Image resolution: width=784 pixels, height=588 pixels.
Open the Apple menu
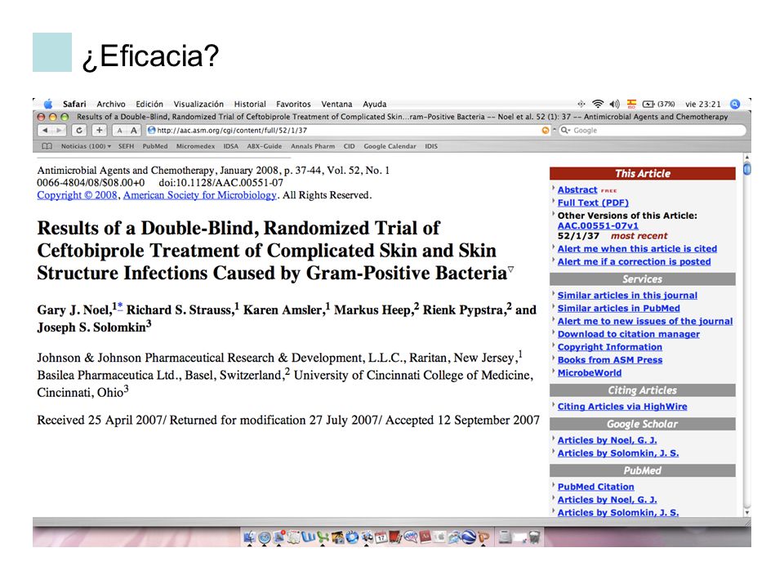point(48,104)
